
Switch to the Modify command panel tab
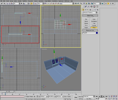coord(86,7)
